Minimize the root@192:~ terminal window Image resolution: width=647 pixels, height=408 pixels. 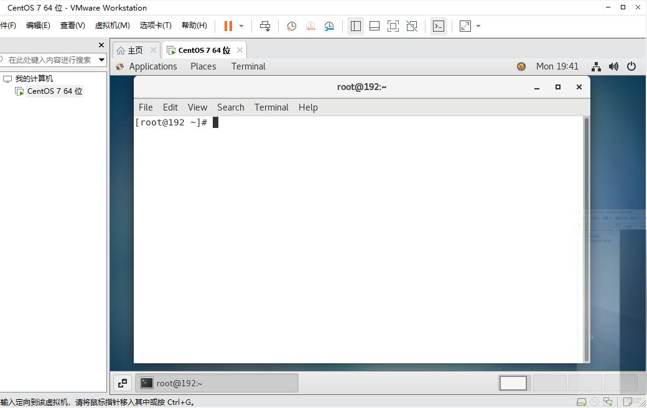(537, 88)
